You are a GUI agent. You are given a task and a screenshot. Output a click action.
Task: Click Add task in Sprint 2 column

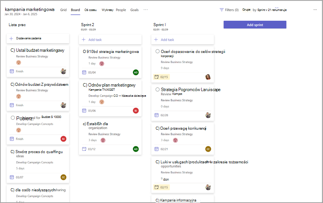(x=110, y=40)
